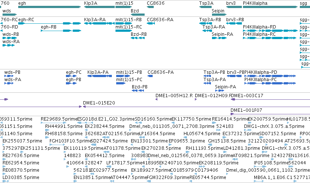Select the sgg gene label

(x=303, y=3)
